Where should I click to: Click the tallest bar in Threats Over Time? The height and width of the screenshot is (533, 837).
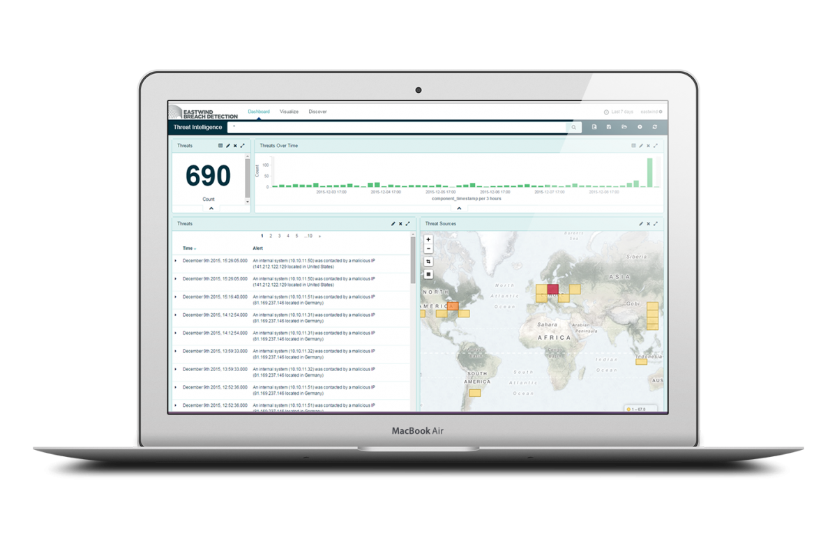click(x=650, y=172)
